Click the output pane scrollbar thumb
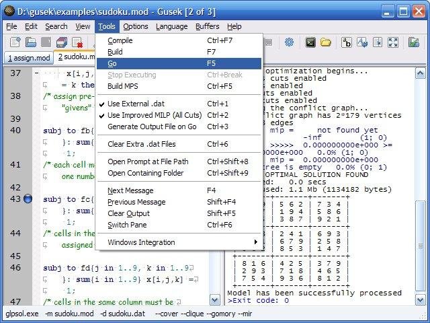The height and width of the screenshot is (323, 430). coord(421,246)
